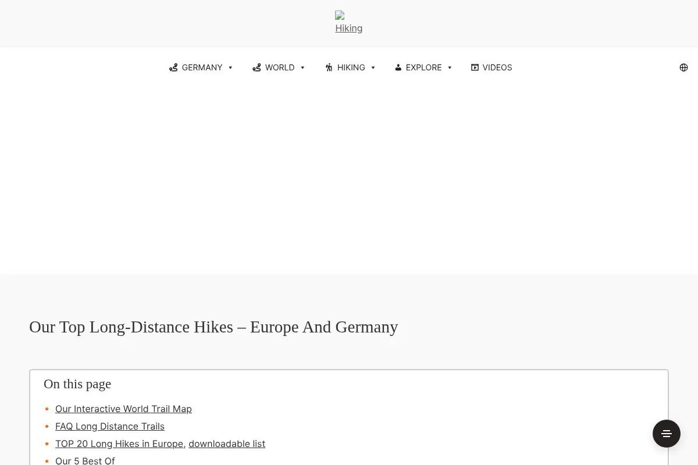Click the play icon beside VIDEOS

click(x=475, y=67)
